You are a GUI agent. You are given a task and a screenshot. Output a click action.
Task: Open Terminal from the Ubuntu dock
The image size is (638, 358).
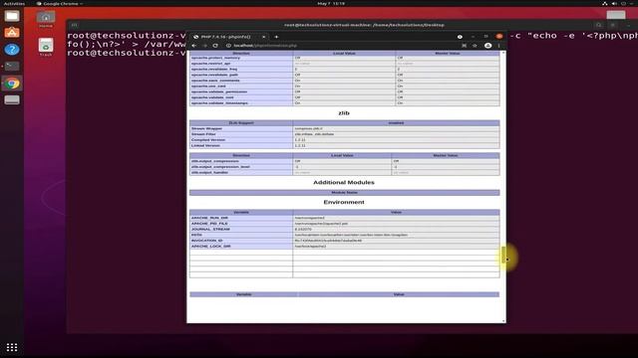tap(12, 67)
